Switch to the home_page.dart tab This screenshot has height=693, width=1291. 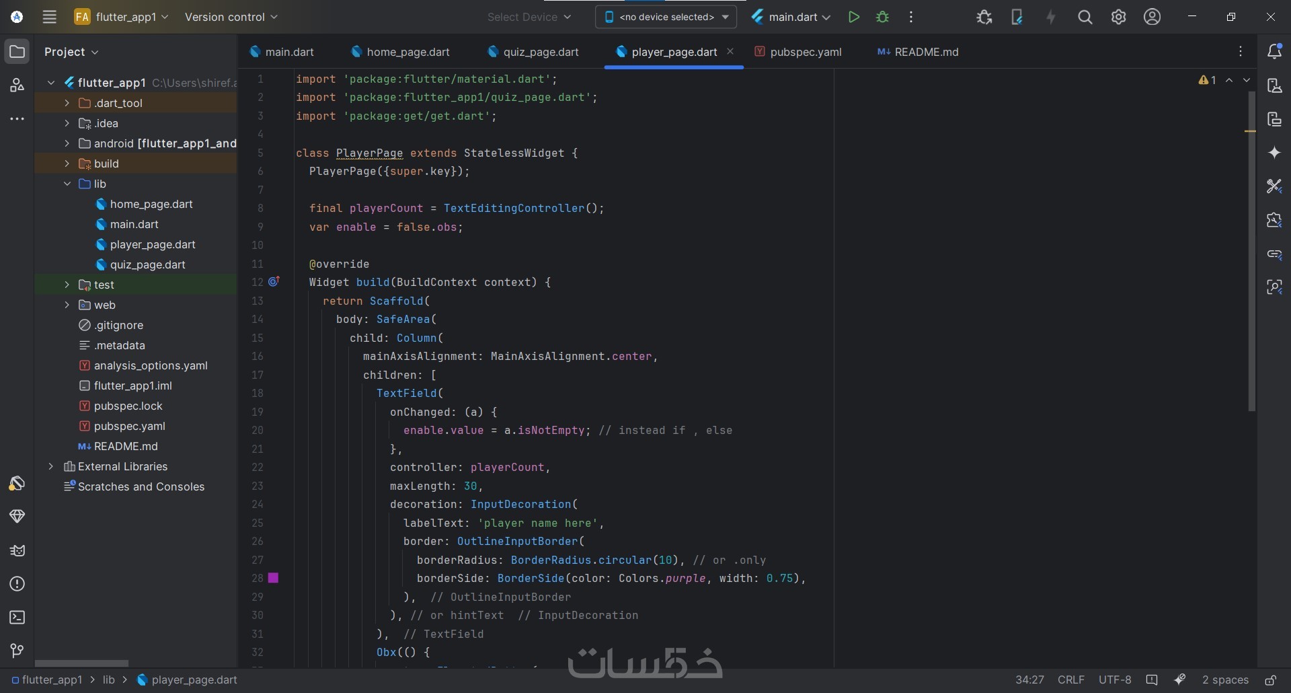(x=401, y=52)
